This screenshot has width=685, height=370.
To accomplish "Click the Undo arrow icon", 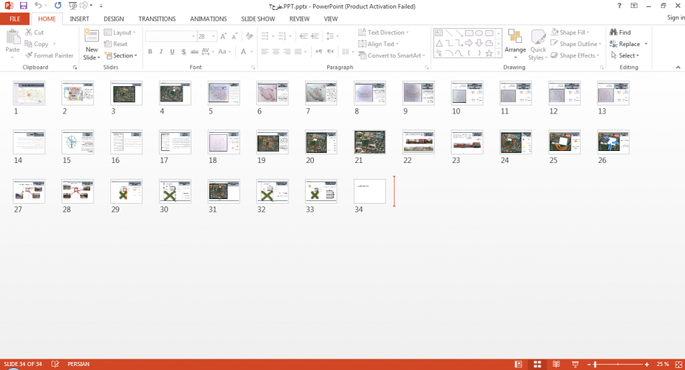I will pyautogui.click(x=38, y=5).
